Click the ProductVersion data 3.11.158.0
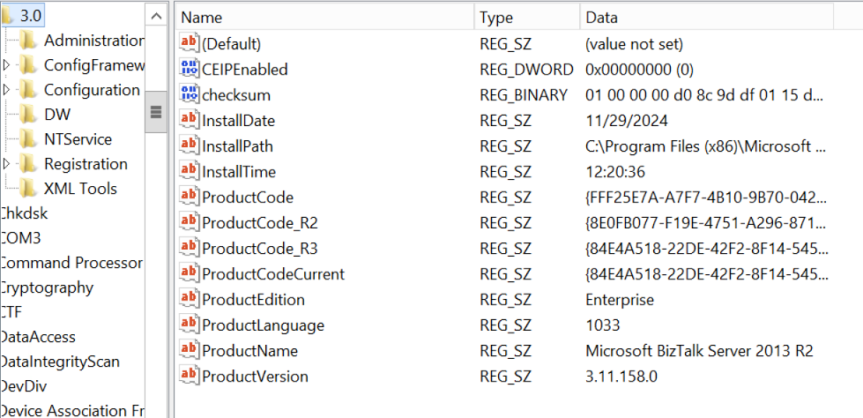 [x=621, y=377]
